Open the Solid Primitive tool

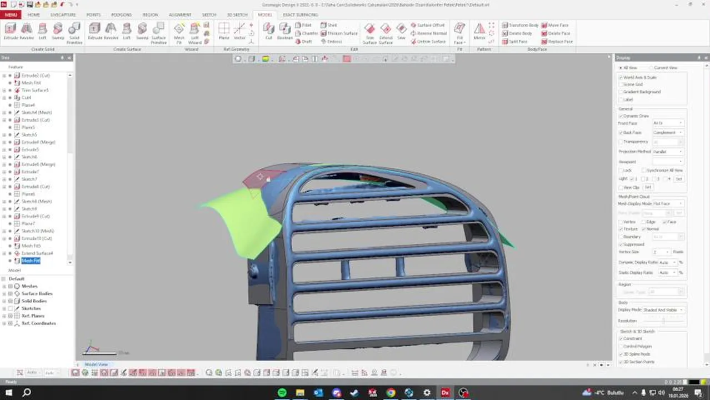click(74, 33)
